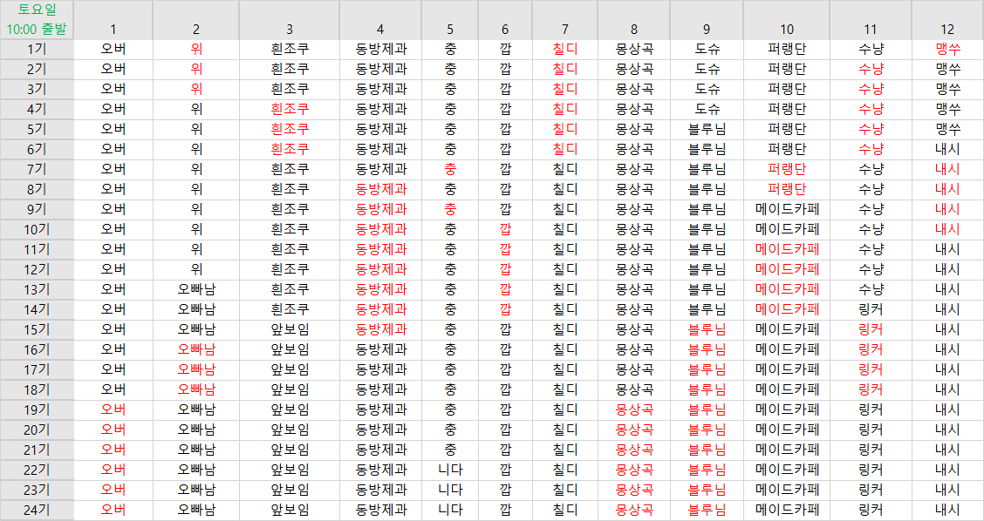Click the 링커 cell in row 14기
The image size is (984, 521).
coord(871,309)
